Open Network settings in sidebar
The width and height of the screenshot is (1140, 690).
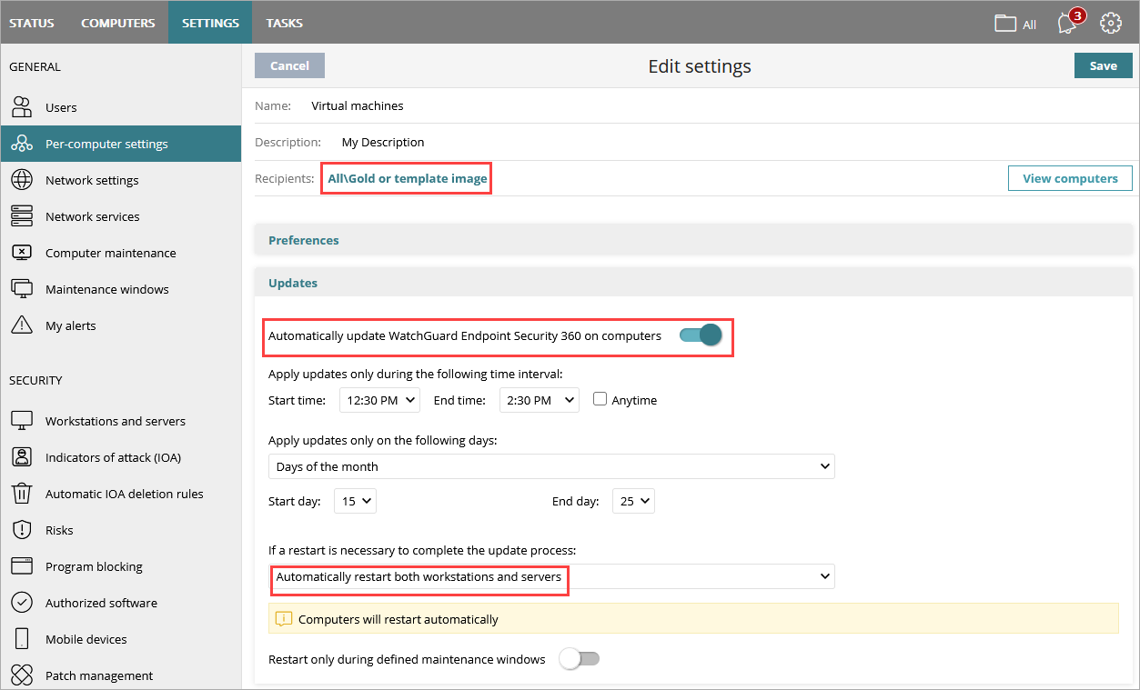click(120, 180)
